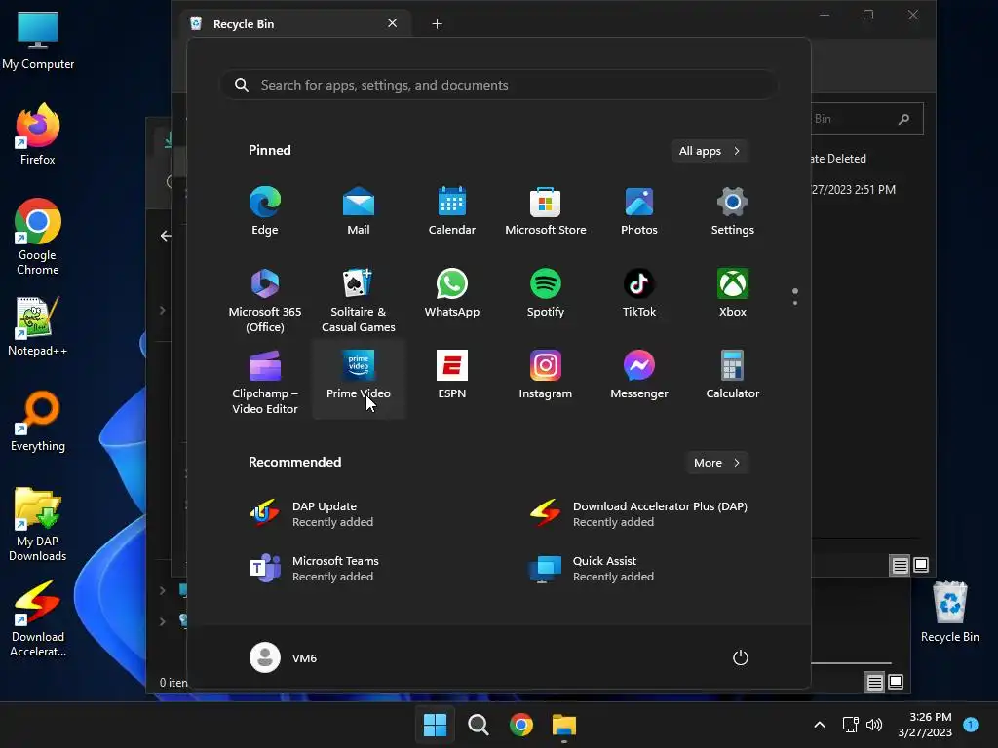
Task: Select Firefox desktop shortcut
Action: (x=38, y=134)
